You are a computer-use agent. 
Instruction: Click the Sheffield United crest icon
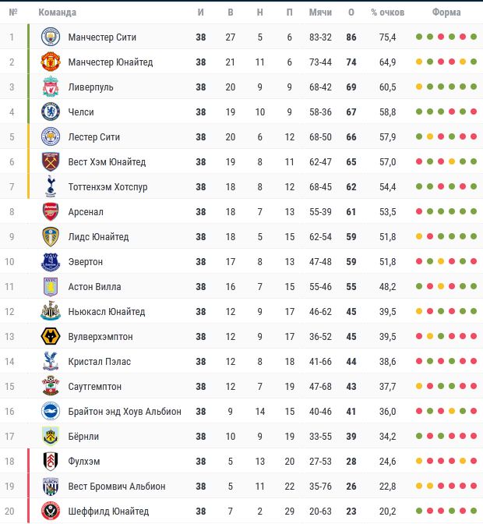(51, 512)
